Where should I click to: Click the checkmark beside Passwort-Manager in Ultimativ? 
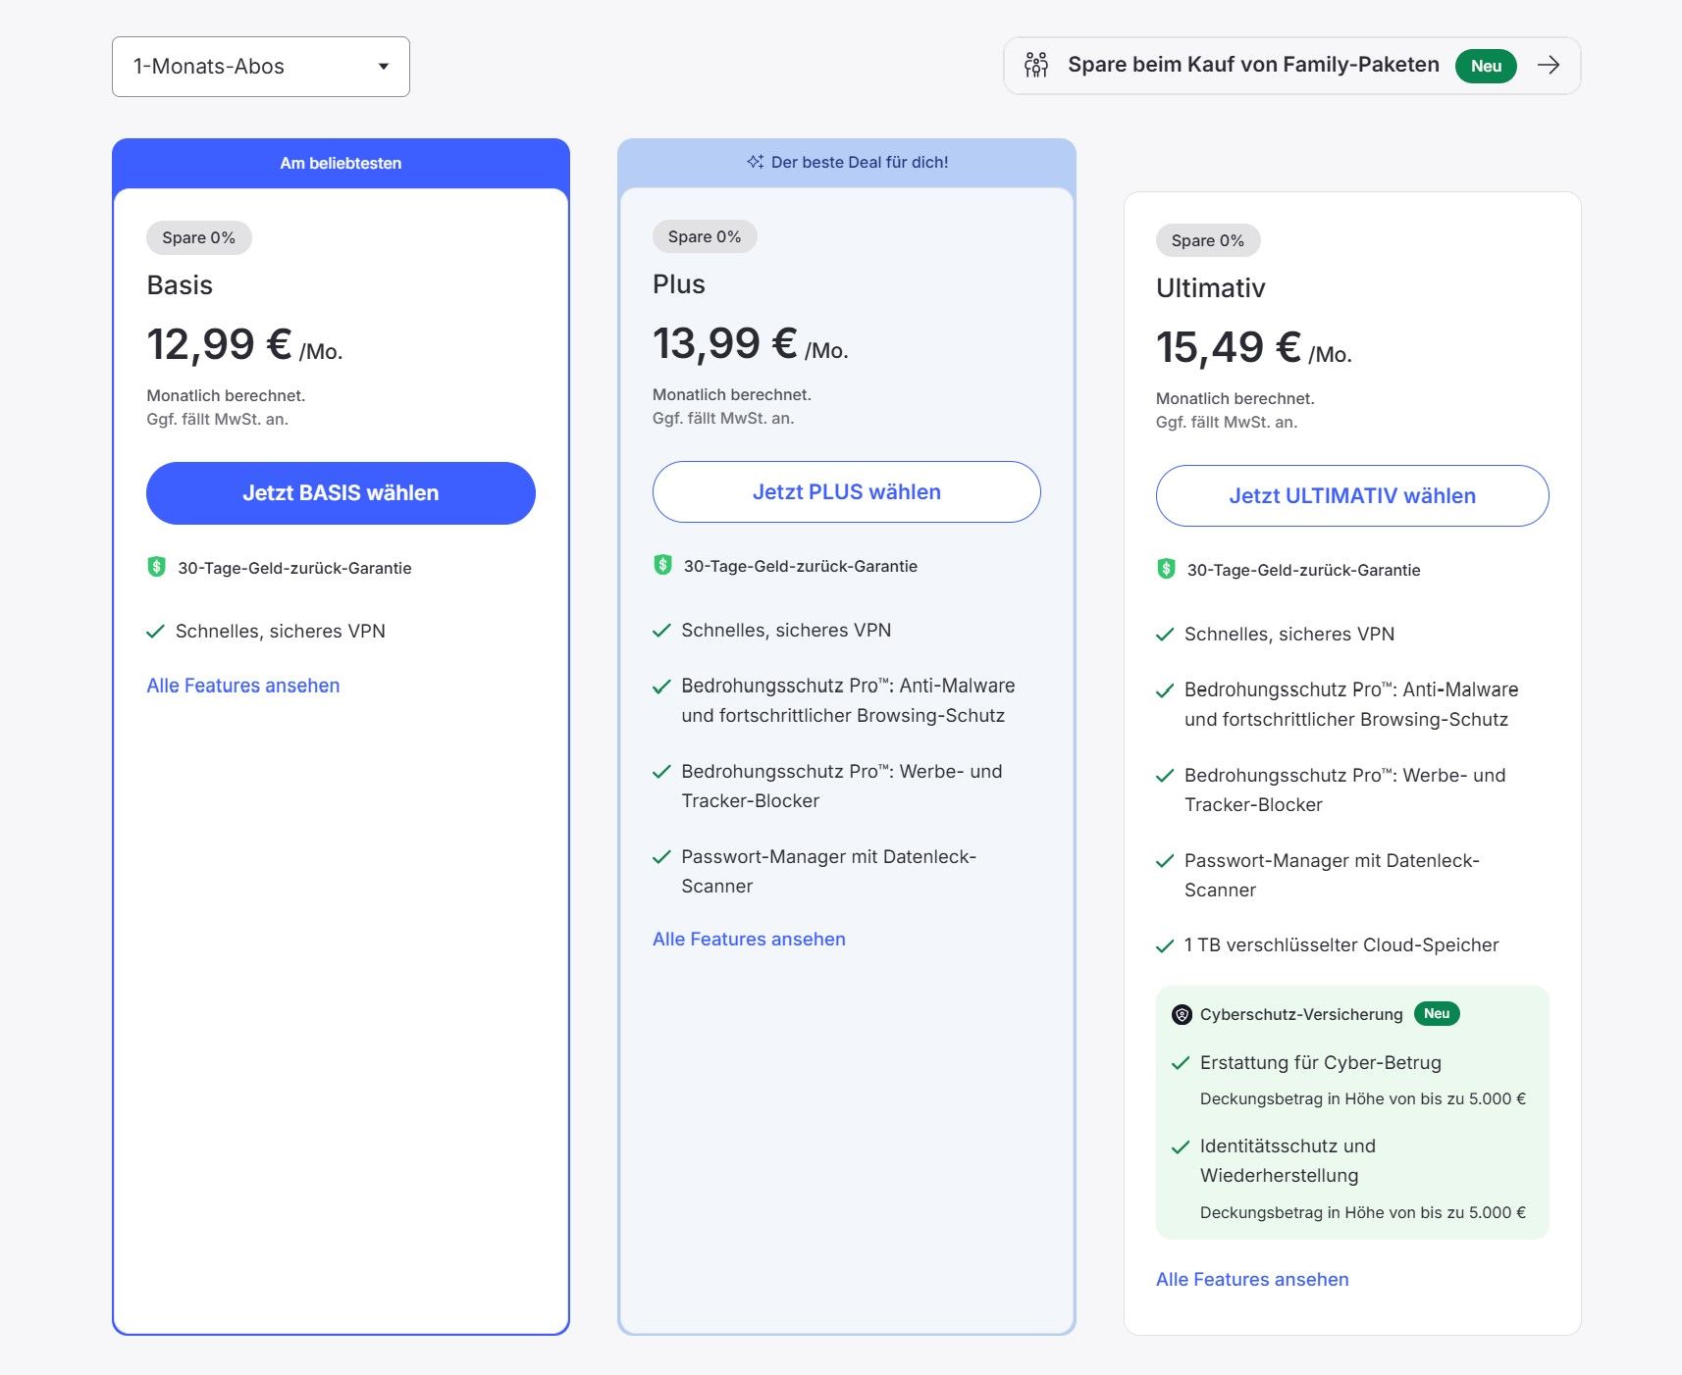click(x=1165, y=861)
